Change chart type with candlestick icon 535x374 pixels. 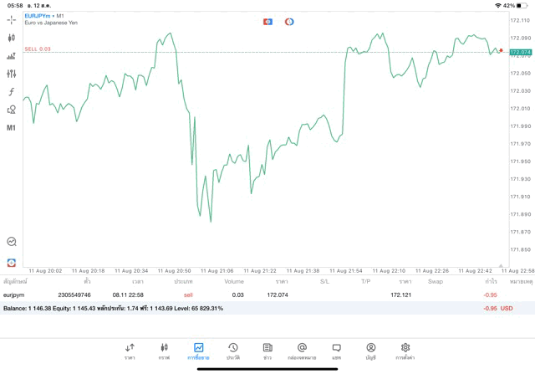click(x=11, y=38)
